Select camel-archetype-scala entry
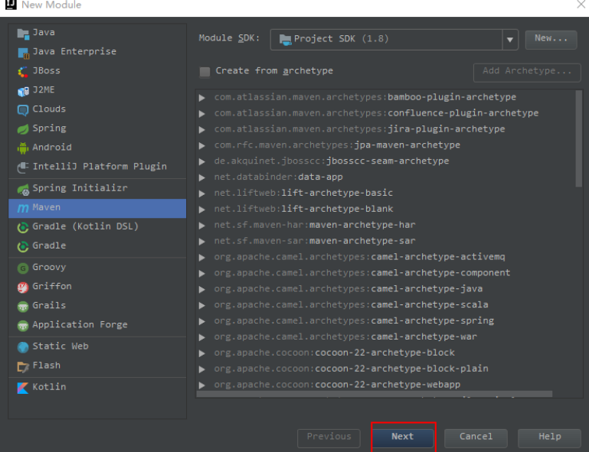This screenshot has width=589, height=452. pyautogui.click(x=352, y=305)
